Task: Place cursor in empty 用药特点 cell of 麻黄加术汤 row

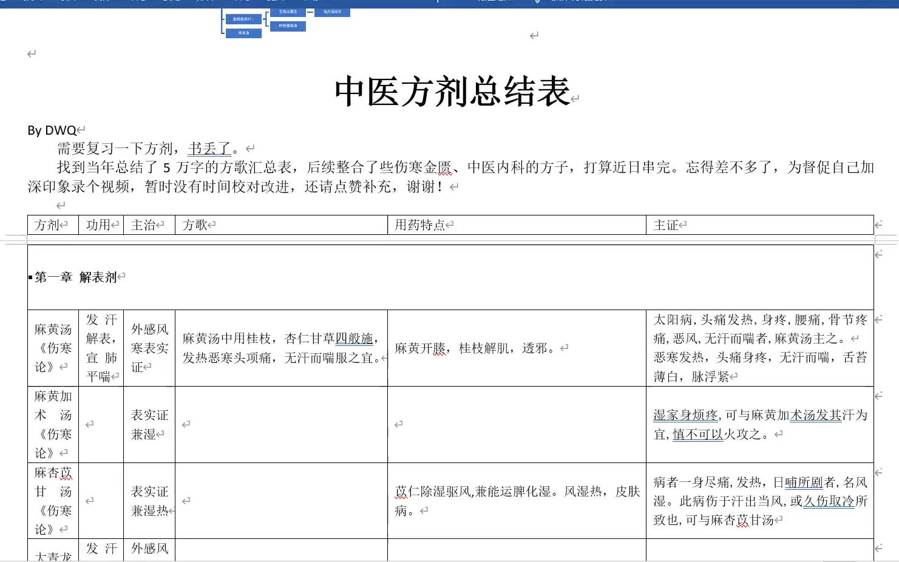Action: point(517,425)
